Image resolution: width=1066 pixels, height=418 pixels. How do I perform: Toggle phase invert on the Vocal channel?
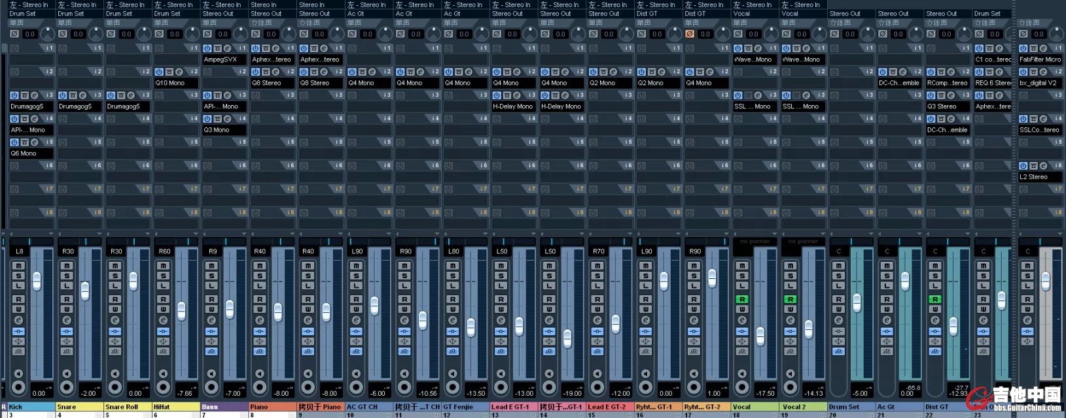coord(738,34)
